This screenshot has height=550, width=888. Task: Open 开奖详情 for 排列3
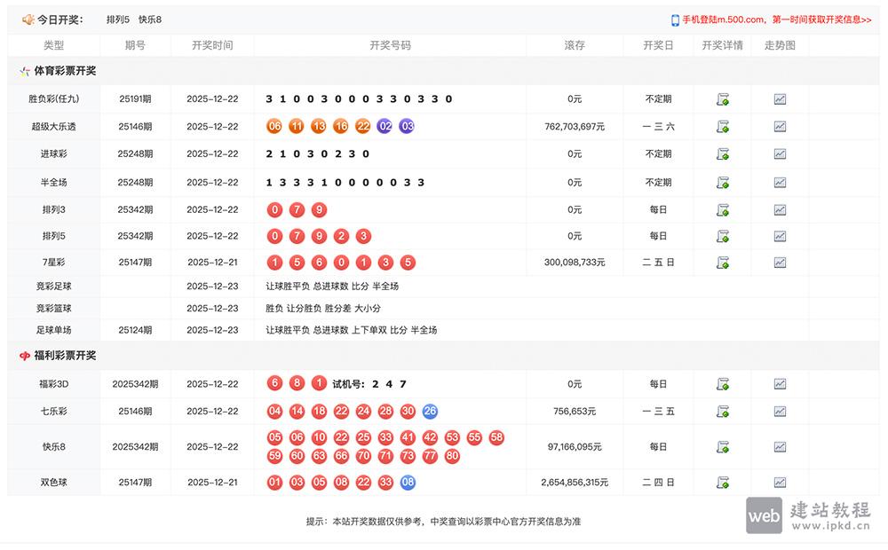click(722, 209)
